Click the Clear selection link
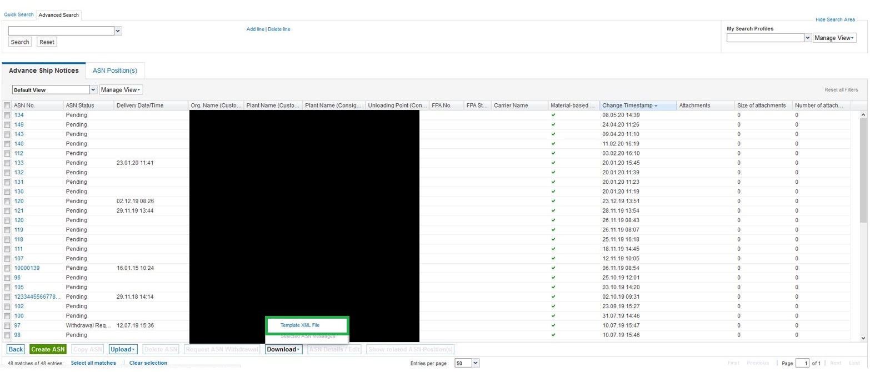 point(148,363)
